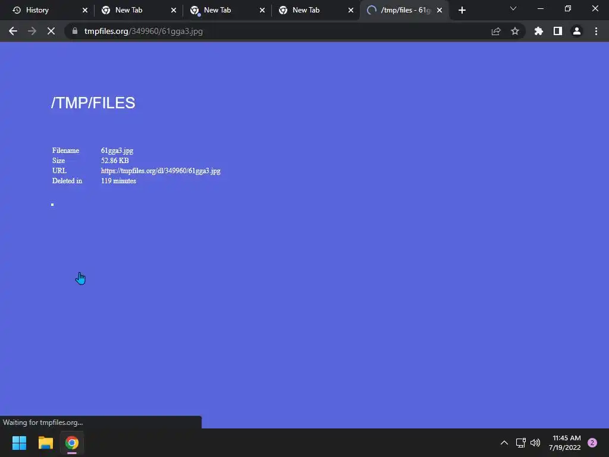Close the /tmp/files tab
The image size is (609, 457).
point(440,10)
